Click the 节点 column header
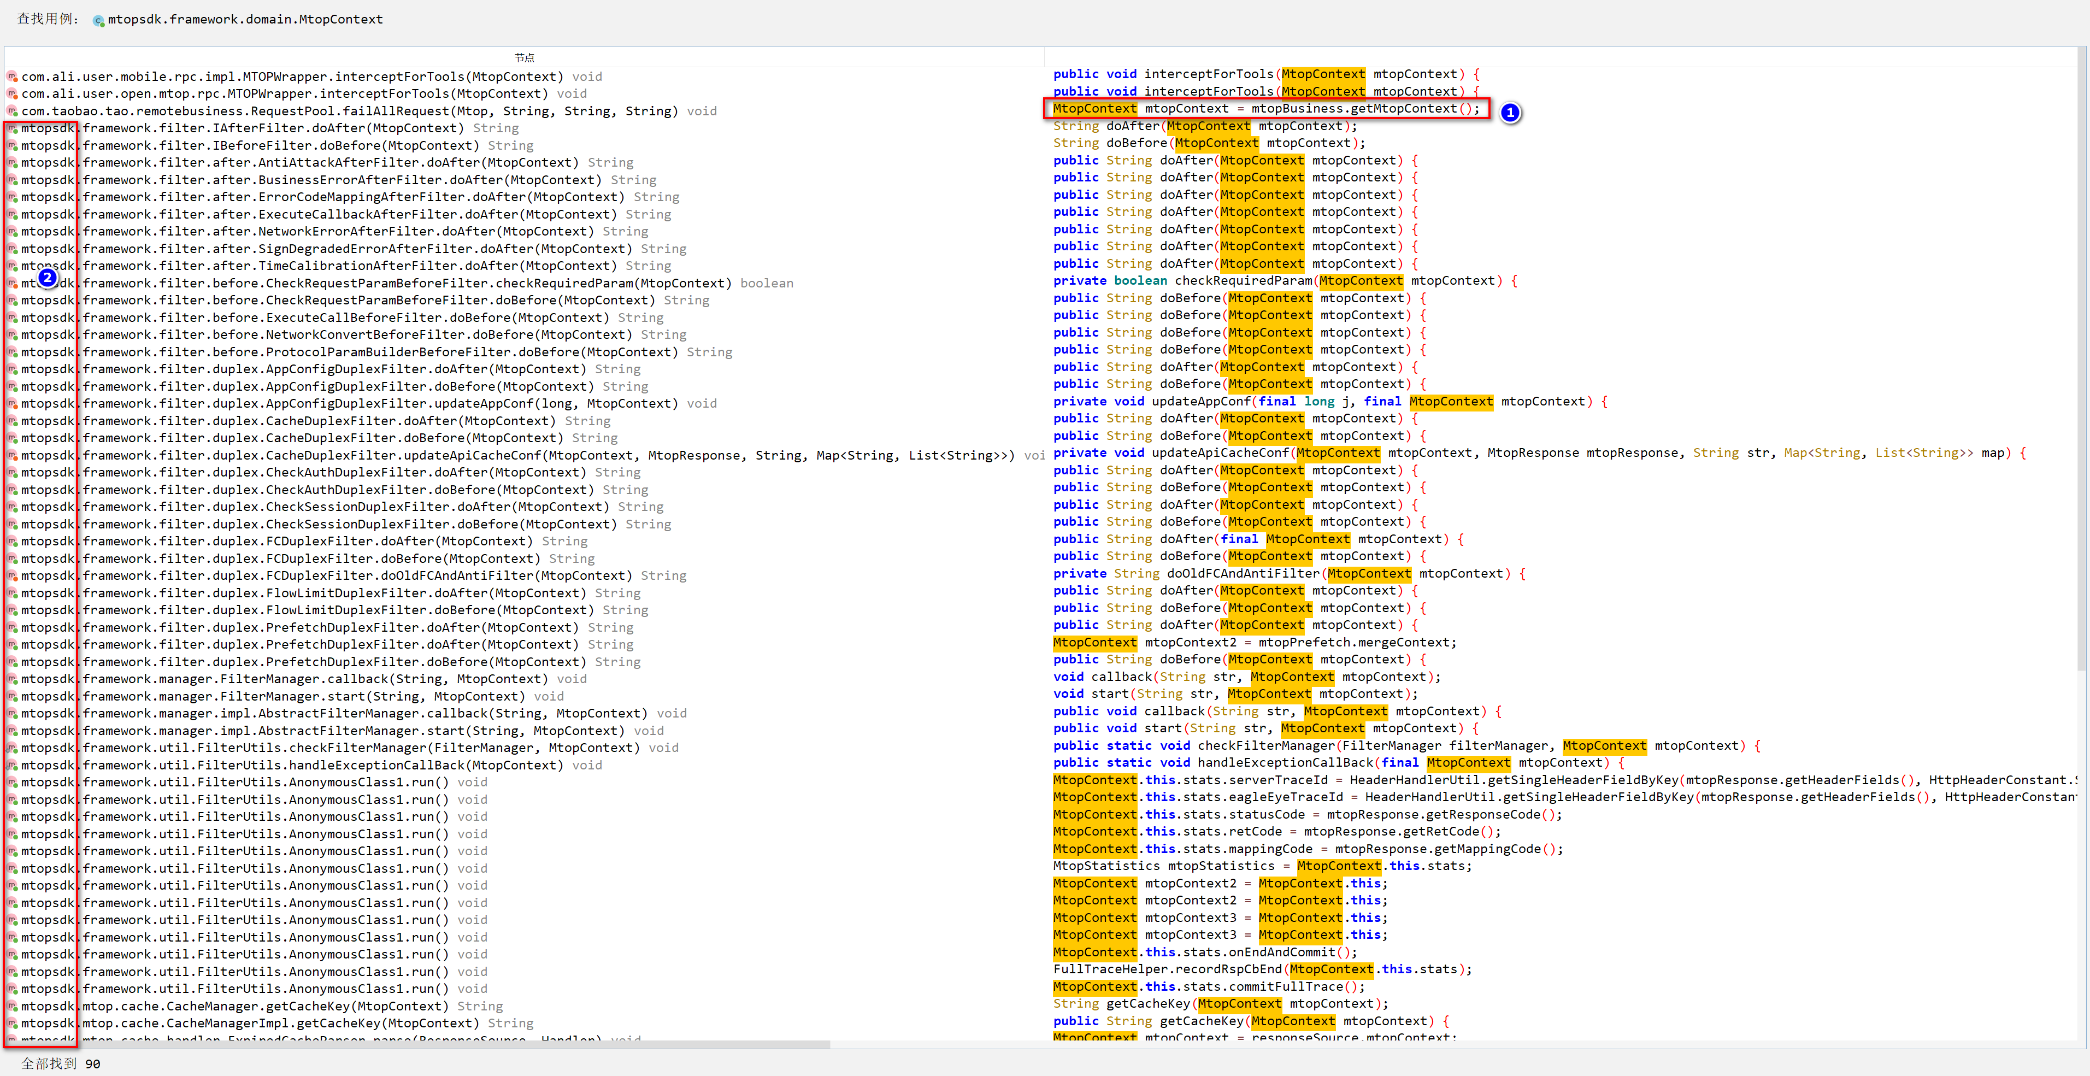 click(524, 57)
